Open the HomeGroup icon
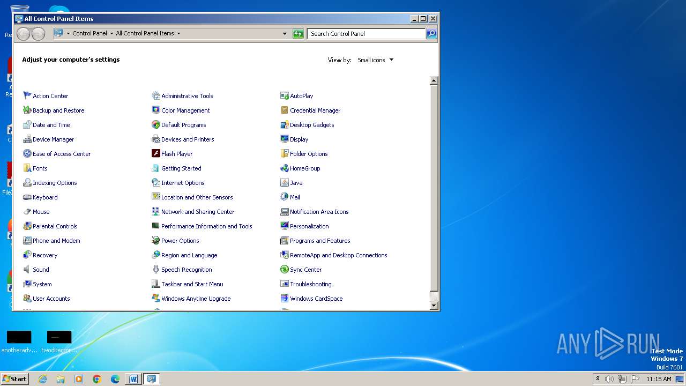The height and width of the screenshot is (386, 686). coord(285,168)
